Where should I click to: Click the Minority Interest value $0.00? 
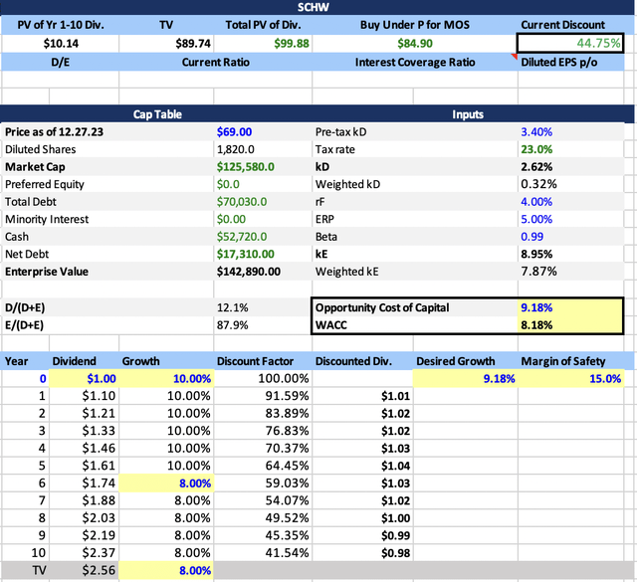263,219
